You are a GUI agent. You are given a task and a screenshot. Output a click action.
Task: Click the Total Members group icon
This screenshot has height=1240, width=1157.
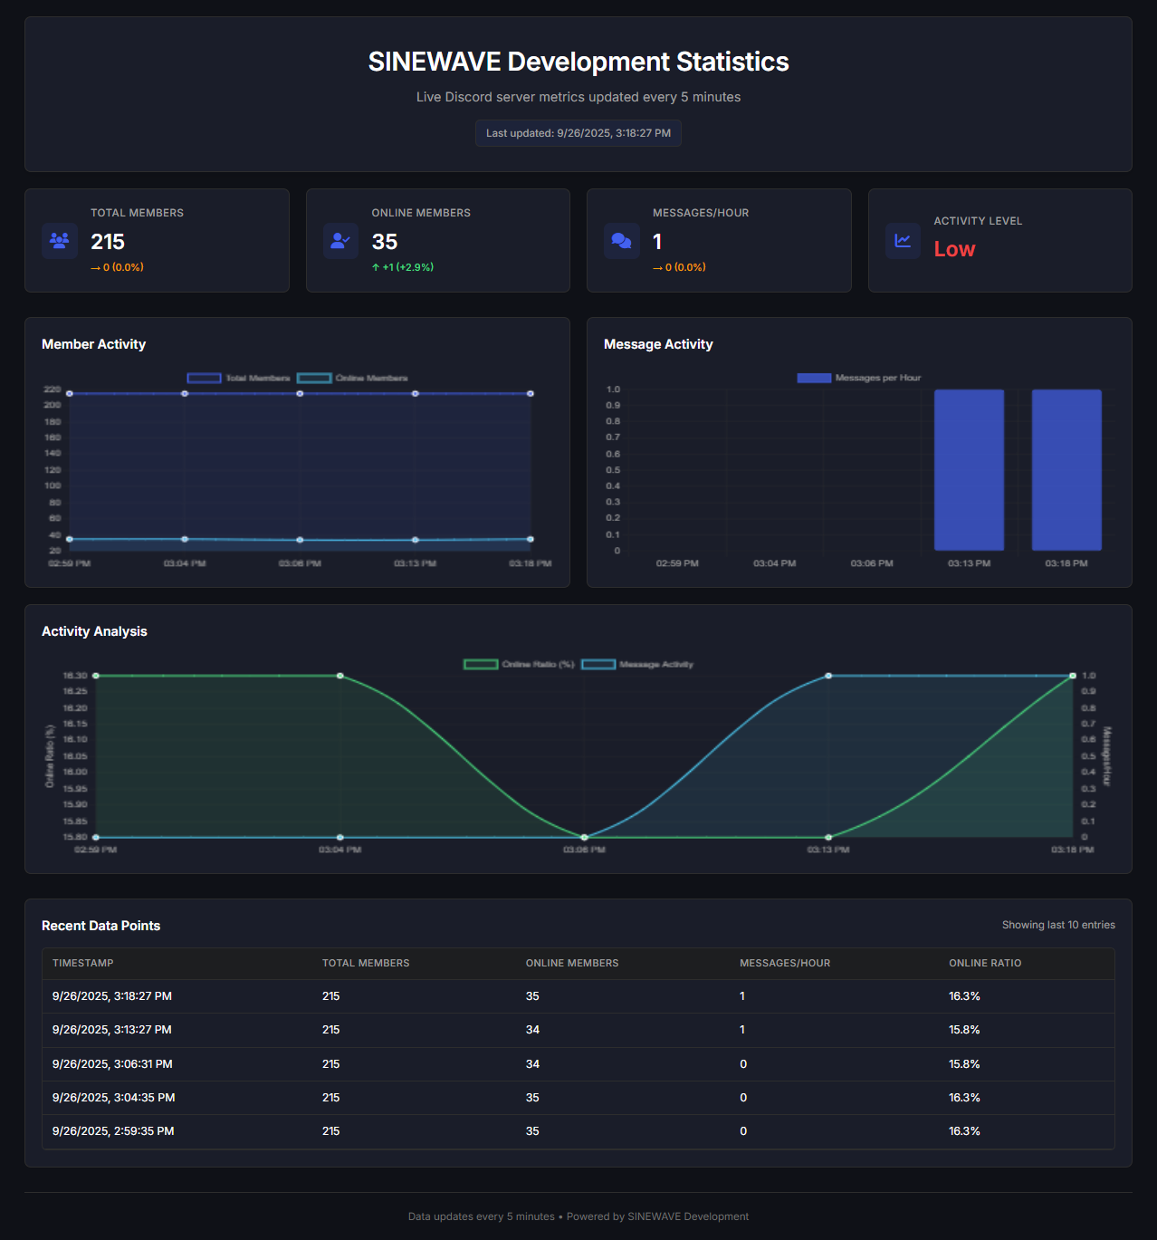coord(59,241)
